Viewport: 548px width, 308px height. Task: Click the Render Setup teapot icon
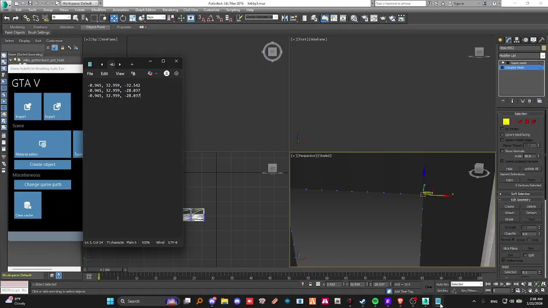click(x=365, y=18)
